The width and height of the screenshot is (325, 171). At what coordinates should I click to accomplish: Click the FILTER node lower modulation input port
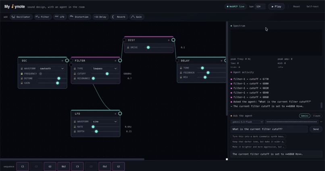(x=71, y=65)
